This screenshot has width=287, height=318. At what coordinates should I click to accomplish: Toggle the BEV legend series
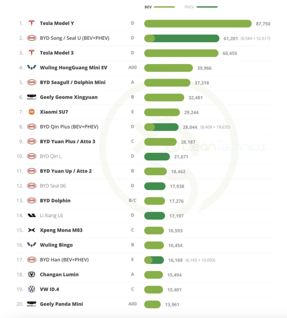pos(159,7)
